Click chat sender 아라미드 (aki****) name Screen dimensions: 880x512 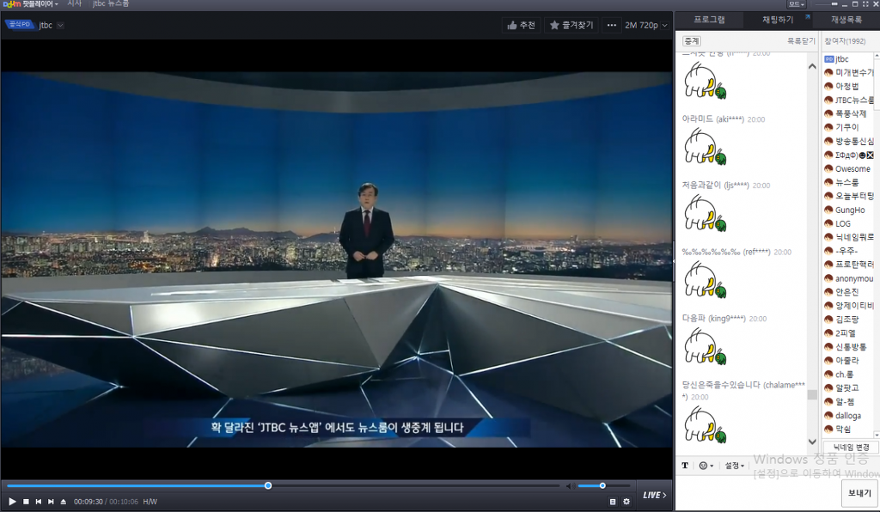pos(712,119)
